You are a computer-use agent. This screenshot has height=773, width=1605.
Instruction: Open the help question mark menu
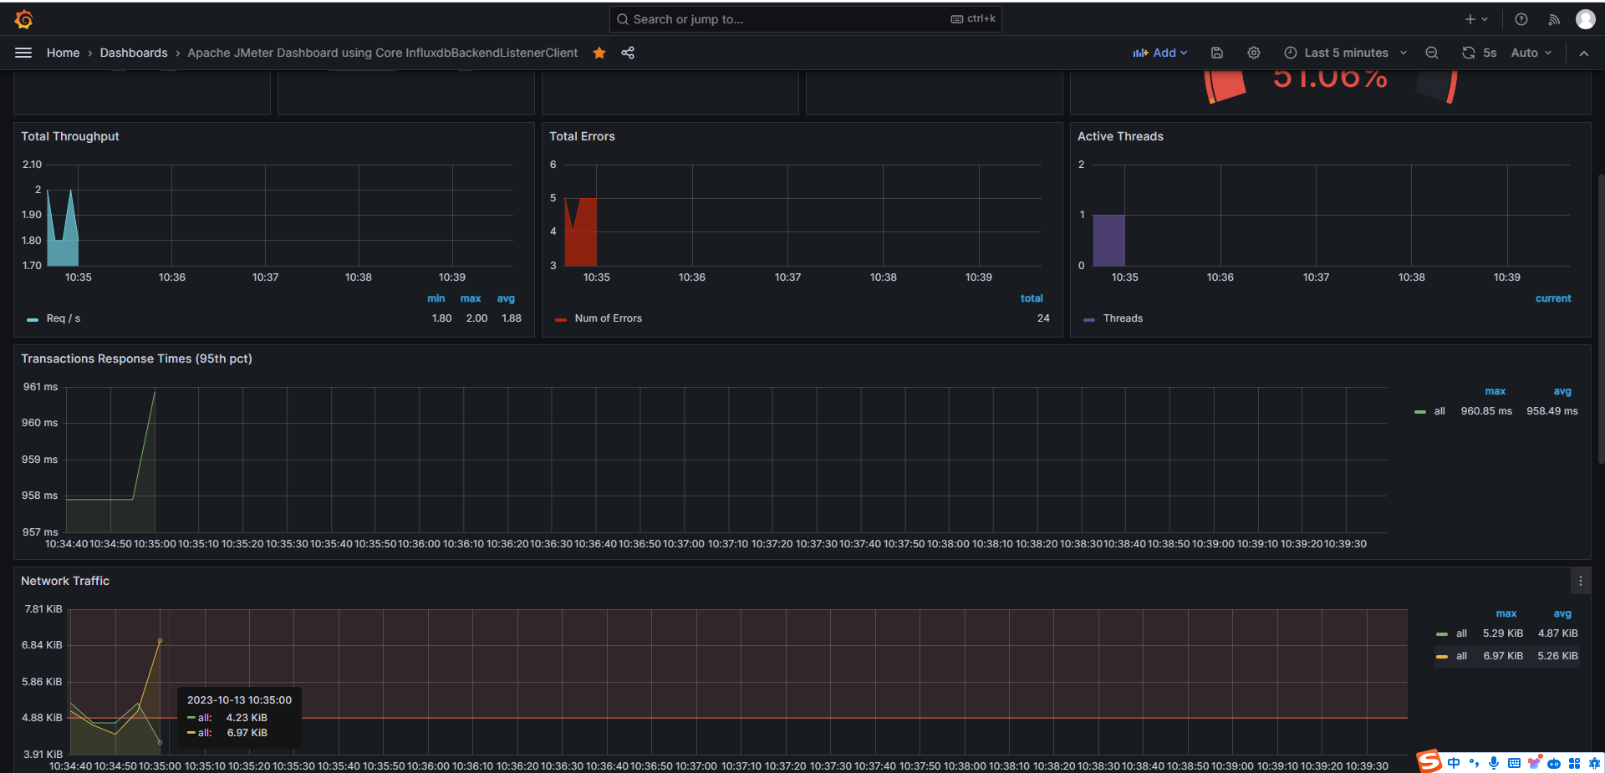click(x=1521, y=19)
